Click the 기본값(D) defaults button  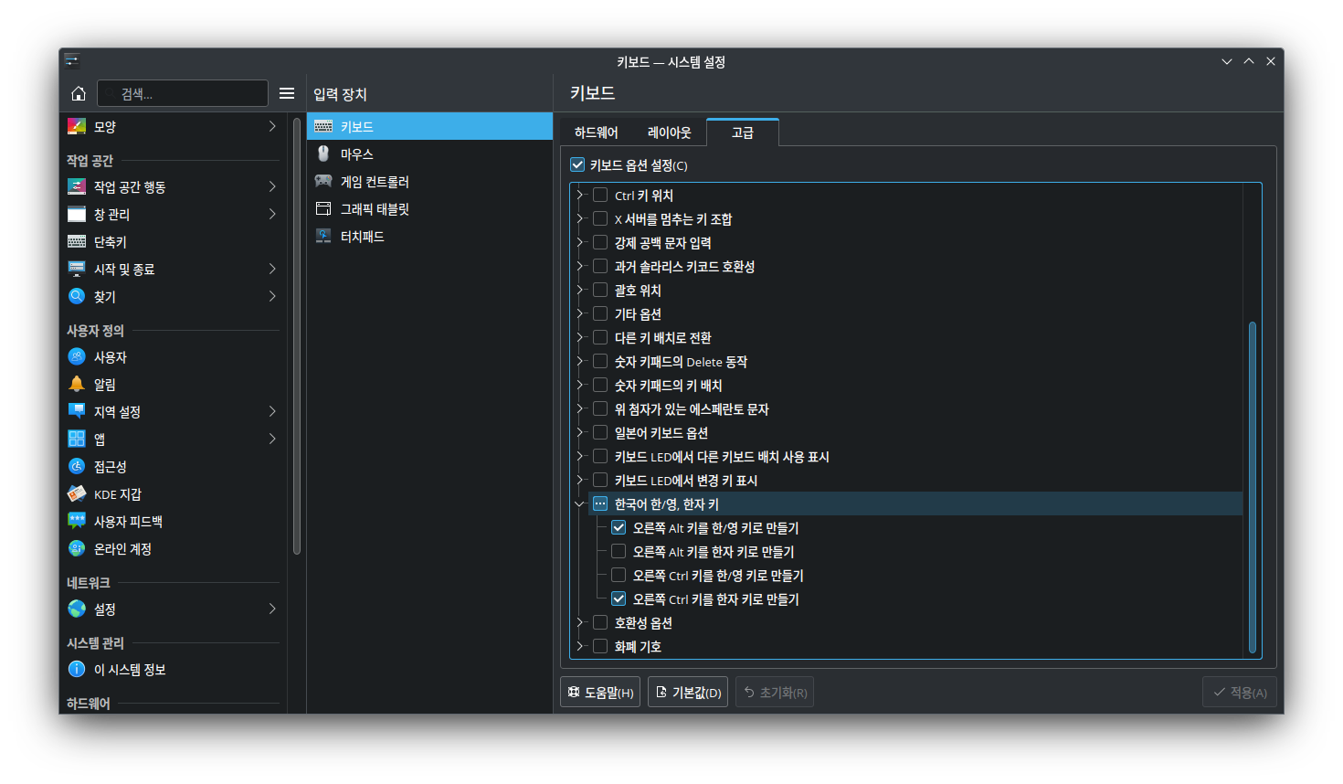(688, 692)
